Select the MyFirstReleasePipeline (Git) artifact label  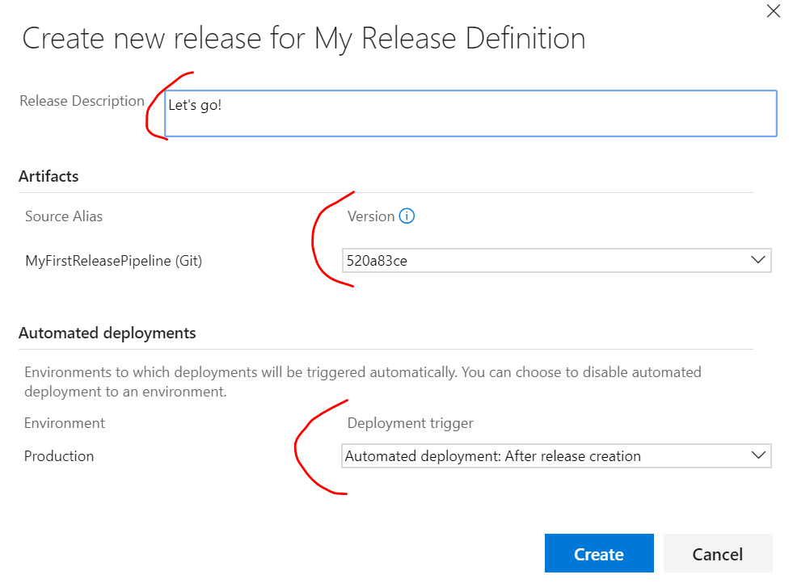(113, 261)
